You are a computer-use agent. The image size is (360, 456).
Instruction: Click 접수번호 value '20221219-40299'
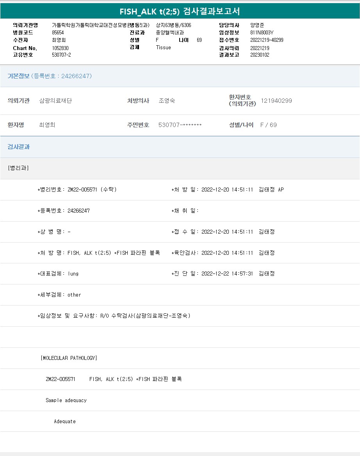tap(267, 40)
